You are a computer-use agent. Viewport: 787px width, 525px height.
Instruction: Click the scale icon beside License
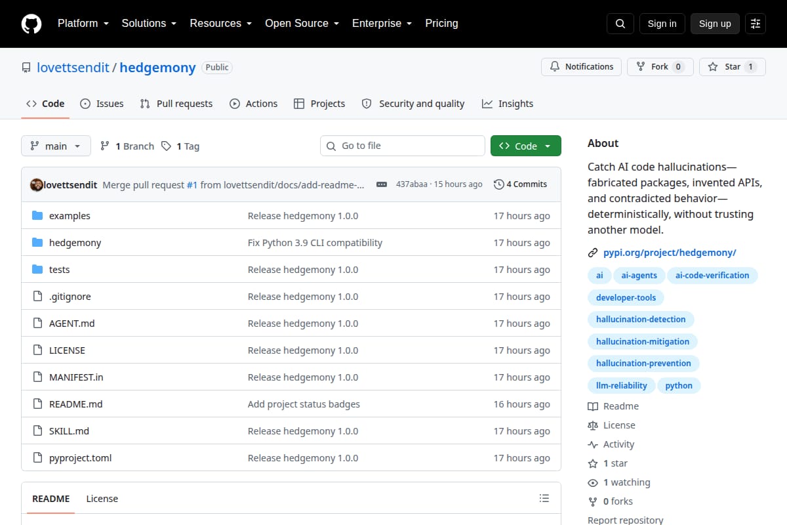[x=593, y=425]
